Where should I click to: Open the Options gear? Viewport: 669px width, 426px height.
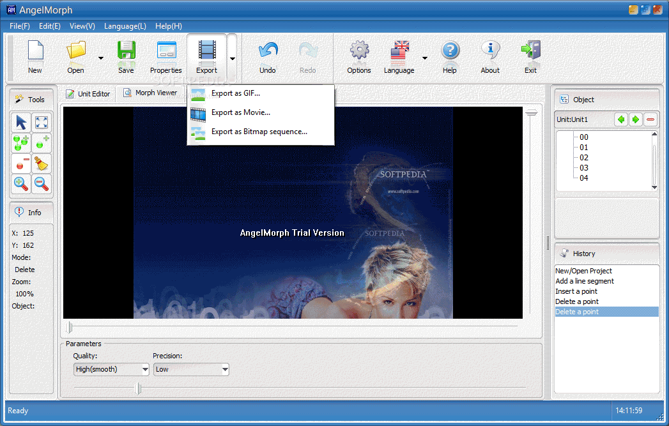click(359, 57)
